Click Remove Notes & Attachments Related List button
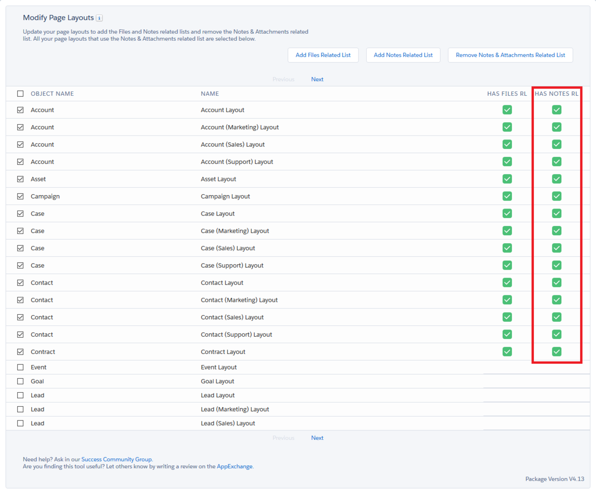Screen dimensions: 596x494 pyautogui.click(x=511, y=55)
